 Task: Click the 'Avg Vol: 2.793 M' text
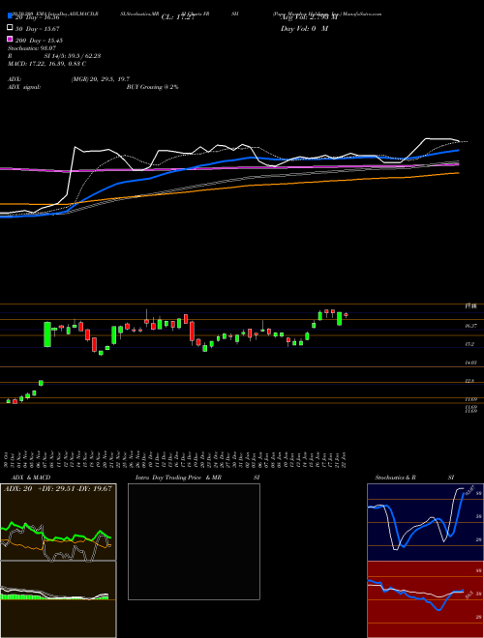click(309, 17)
